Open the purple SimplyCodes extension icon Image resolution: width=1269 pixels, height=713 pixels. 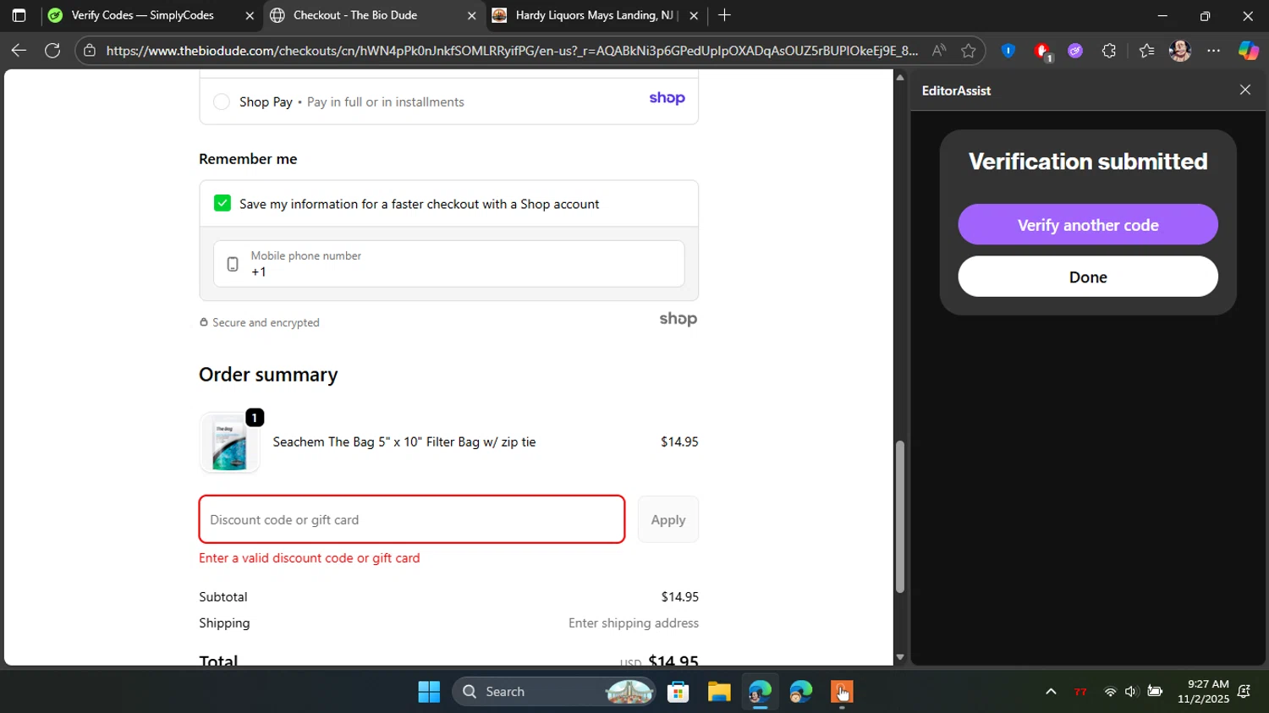coord(1075,51)
